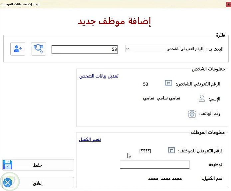This screenshot has height=191, width=231.
Task: Click person ID value 53 in معلومات الشخص
Action: [x=145, y=84]
